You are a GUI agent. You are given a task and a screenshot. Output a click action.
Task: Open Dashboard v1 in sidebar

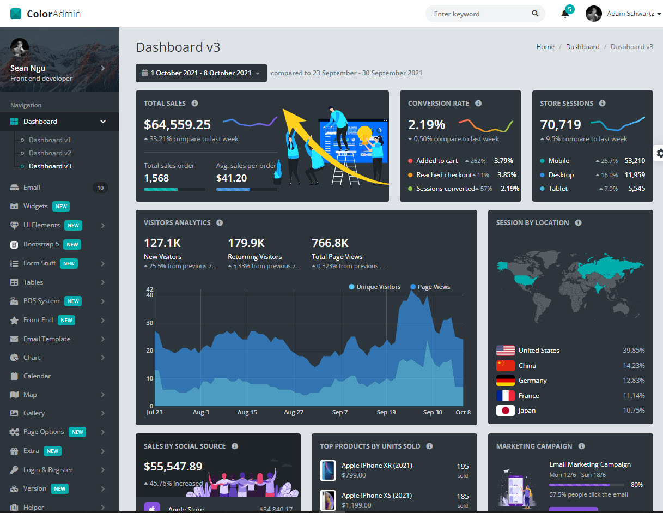pyautogui.click(x=50, y=140)
